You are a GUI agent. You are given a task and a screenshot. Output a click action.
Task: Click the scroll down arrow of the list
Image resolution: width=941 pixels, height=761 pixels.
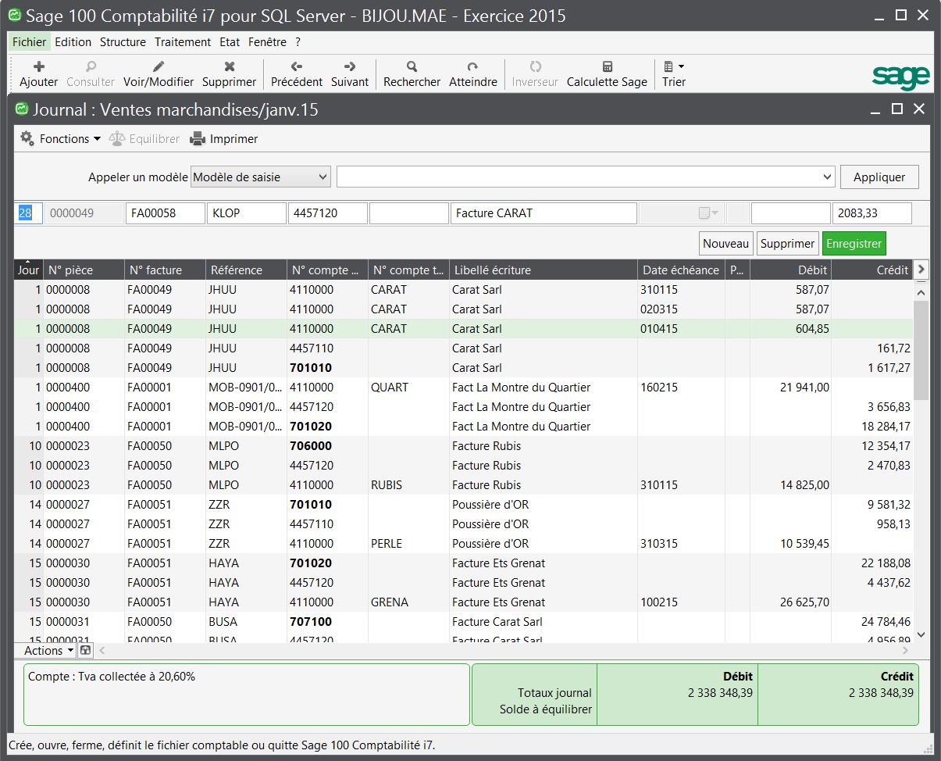[x=921, y=635]
